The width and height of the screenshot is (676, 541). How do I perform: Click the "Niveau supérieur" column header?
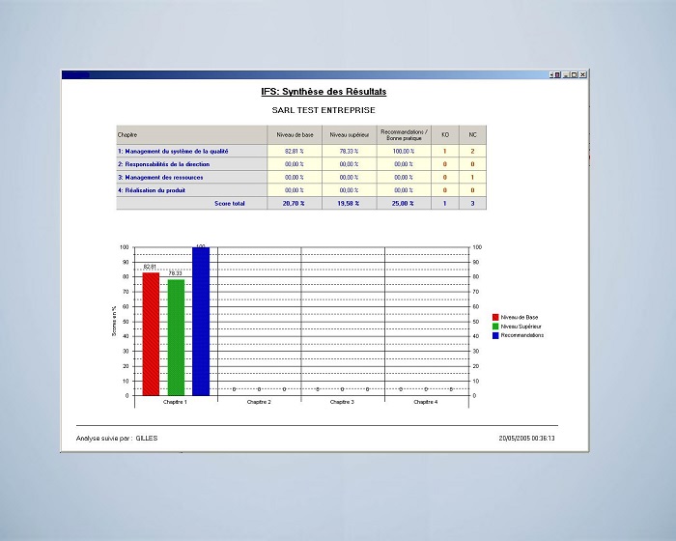(x=350, y=134)
